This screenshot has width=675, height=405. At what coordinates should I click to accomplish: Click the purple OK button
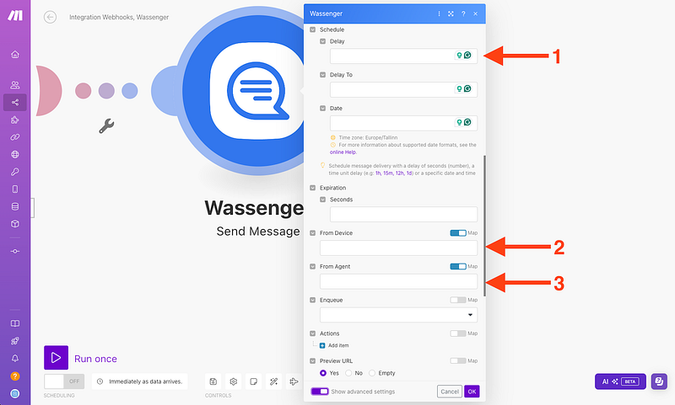[x=472, y=392]
